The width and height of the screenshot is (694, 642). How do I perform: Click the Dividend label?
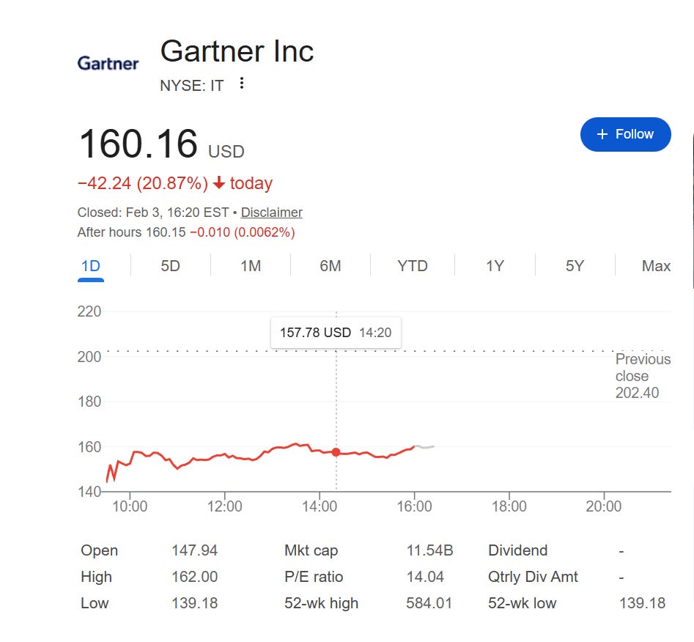click(517, 550)
